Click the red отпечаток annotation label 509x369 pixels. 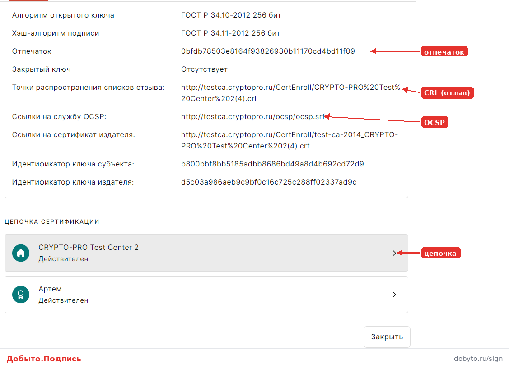(x=444, y=52)
